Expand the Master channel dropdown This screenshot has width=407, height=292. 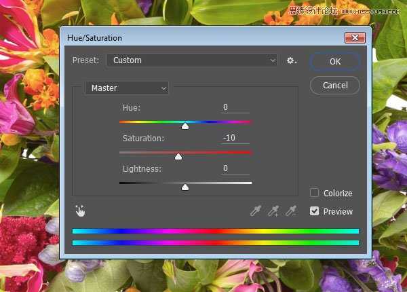click(126, 88)
